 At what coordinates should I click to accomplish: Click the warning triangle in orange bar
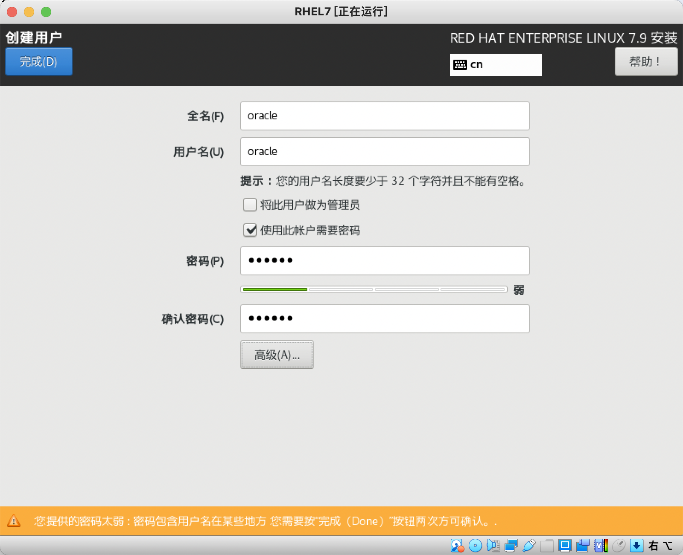click(x=14, y=521)
